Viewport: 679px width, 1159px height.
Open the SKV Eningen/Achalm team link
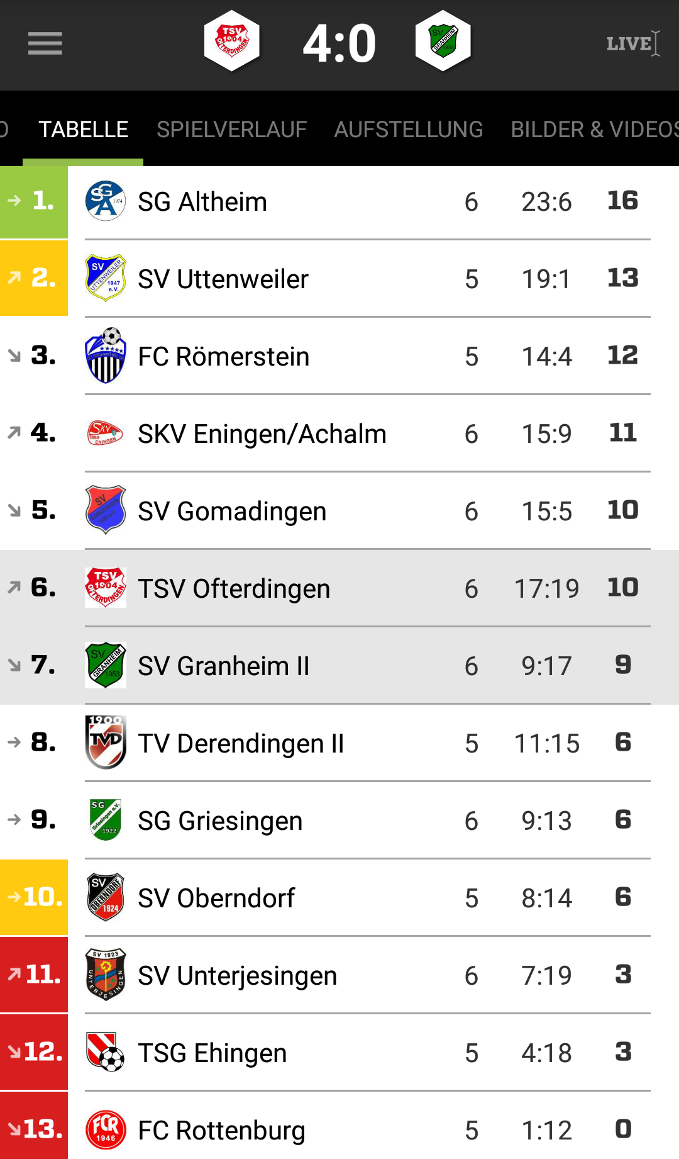pos(262,434)
